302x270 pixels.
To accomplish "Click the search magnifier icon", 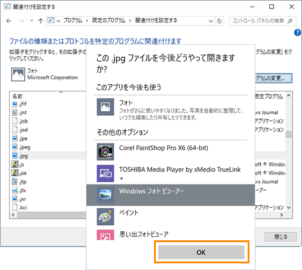I will (x=290, y=21).
